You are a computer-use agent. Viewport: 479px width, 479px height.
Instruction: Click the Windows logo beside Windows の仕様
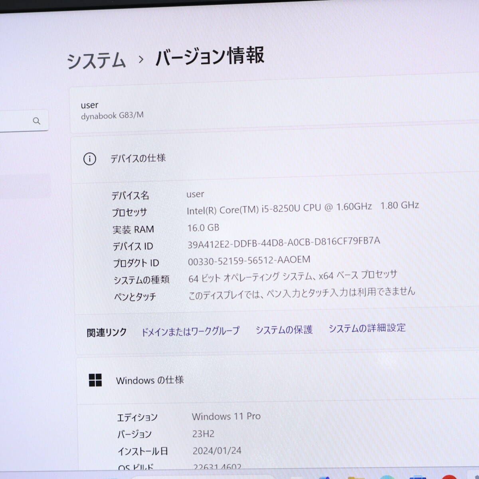click(x=95, y=380)
